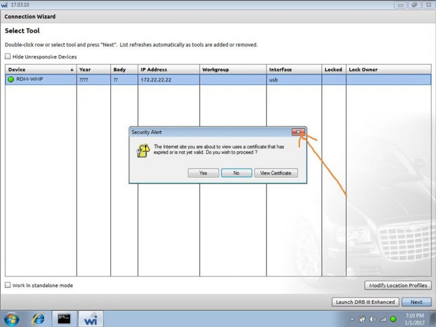Click the warning icon in Security Alert dialog
Screen dimensions: 436x327
[x=143, y=150]
